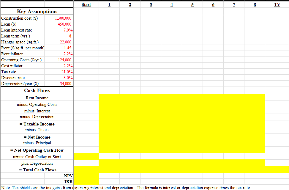Screen dimensions: 289x190
Task: Click the Loan ($) label
Action: pyautogui.click(x=9, y=24)
